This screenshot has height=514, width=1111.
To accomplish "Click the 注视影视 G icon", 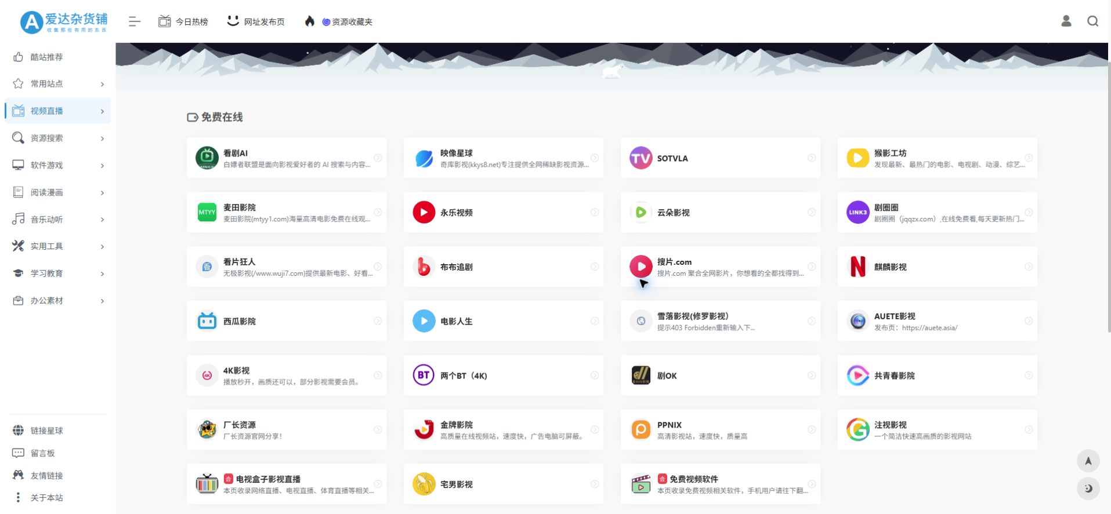I will [858, 430].
